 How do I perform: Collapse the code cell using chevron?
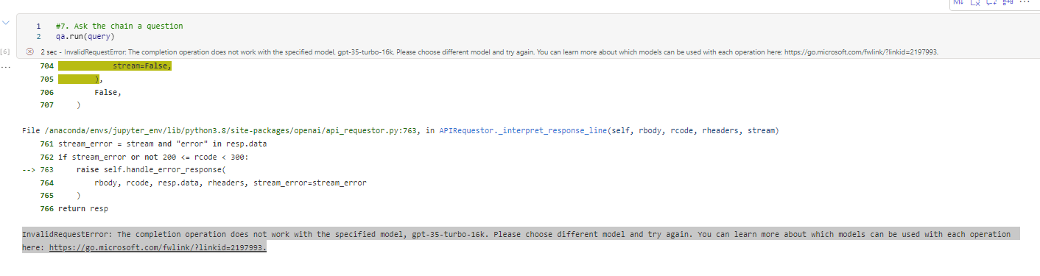click(x=7, y=24)
